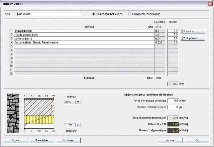Click the Nombre d'attaches par m field
The image size is (214, 147).
coord(173,107)
